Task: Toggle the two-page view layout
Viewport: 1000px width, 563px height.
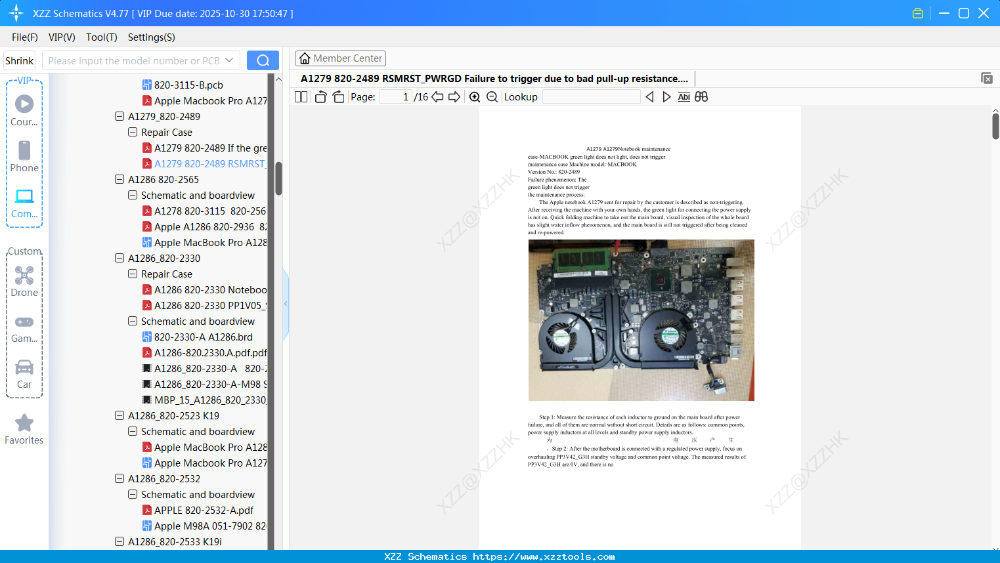Action: [301, 97]
